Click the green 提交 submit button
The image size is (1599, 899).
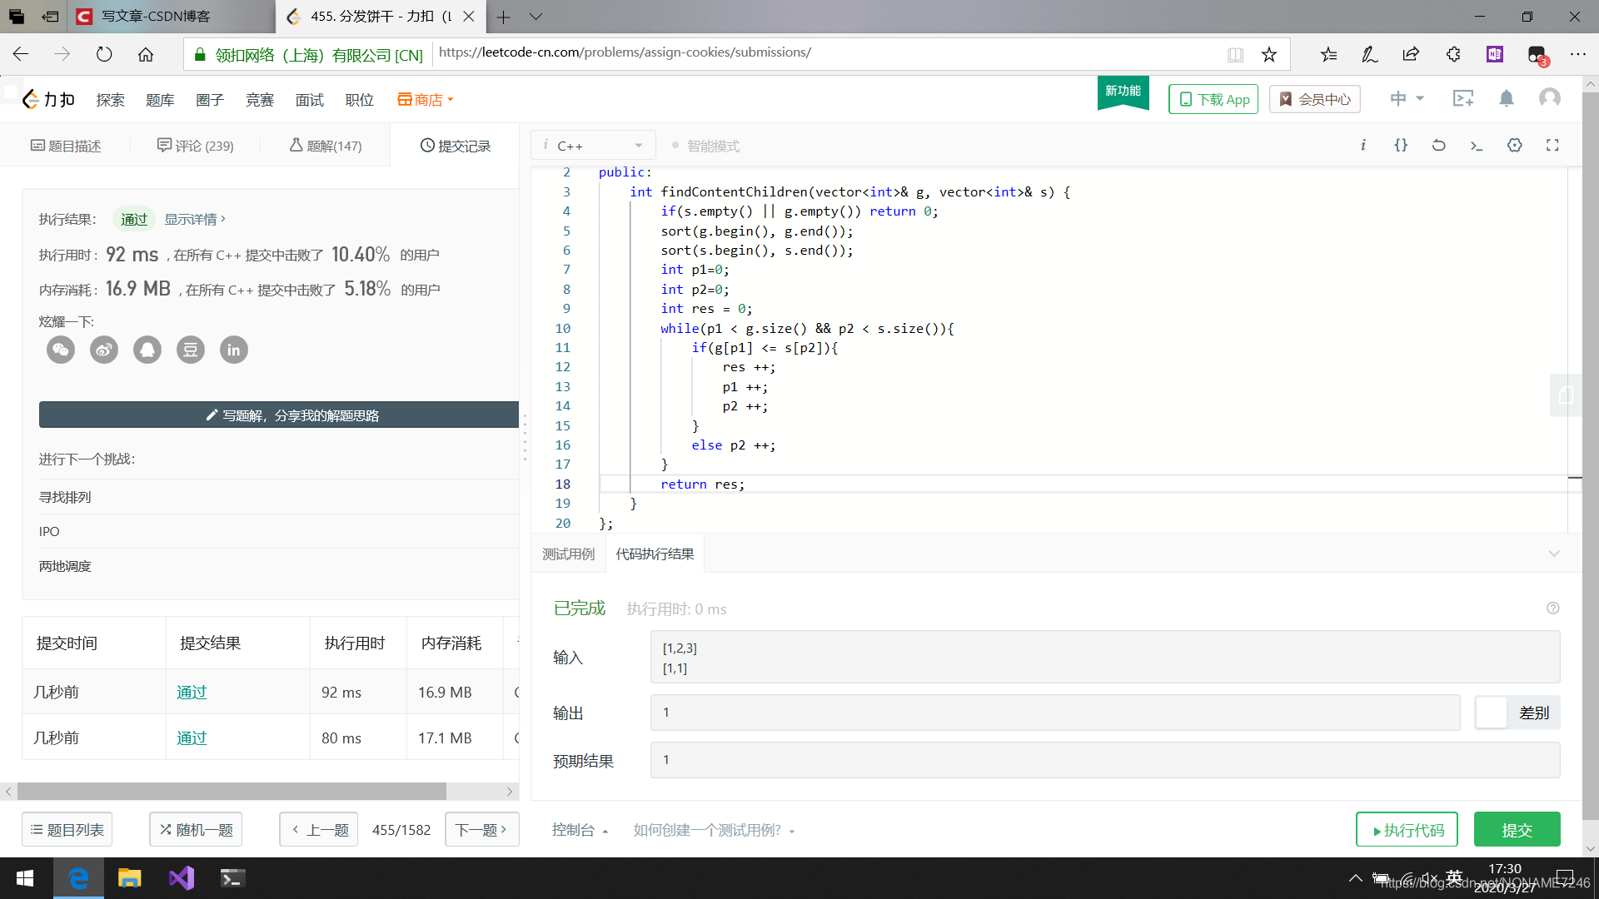1516,830
